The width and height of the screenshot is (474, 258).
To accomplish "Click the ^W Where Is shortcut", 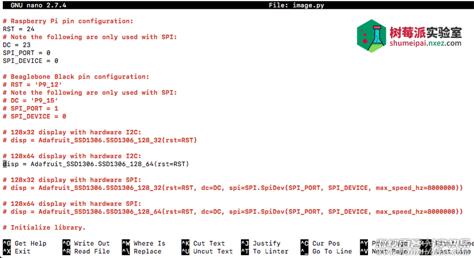I will (143, 243).
